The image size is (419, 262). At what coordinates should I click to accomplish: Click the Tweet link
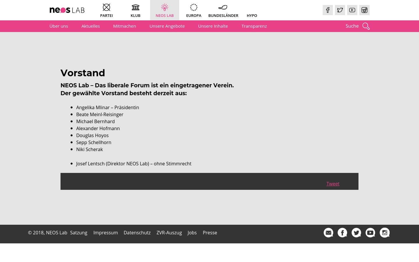coord(333,184)
